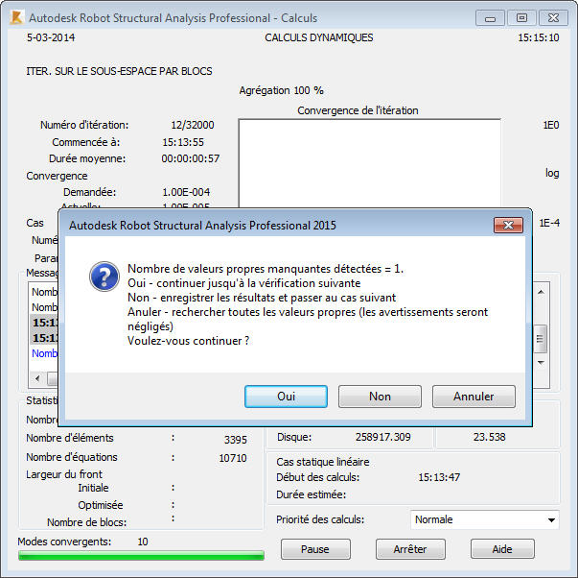Click the Pause button
This screenshot has height=578, width=578.
(x=315, y=549)
